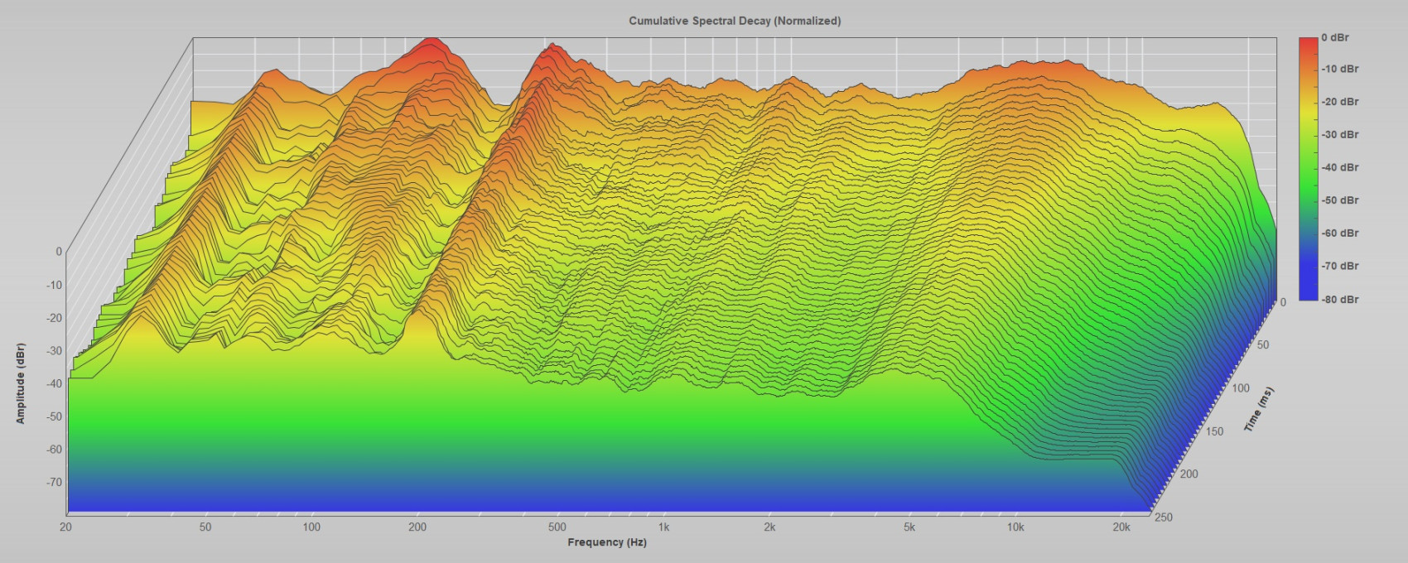The width and height of the screenshot is (1408, 563).
Task: Select the -40 dBr legend label
Action: (x=1339, y=167)
